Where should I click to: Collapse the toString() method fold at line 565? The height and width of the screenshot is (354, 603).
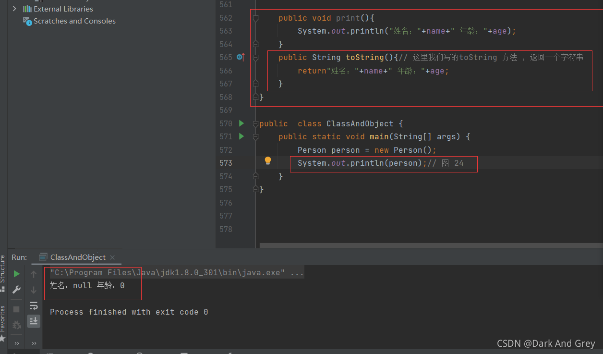256,58
